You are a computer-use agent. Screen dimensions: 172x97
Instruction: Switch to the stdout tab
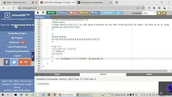(103, 74)
